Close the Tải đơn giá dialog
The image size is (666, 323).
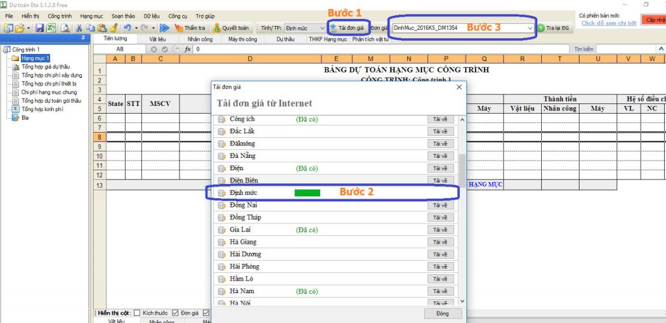(x=459, y=87)
